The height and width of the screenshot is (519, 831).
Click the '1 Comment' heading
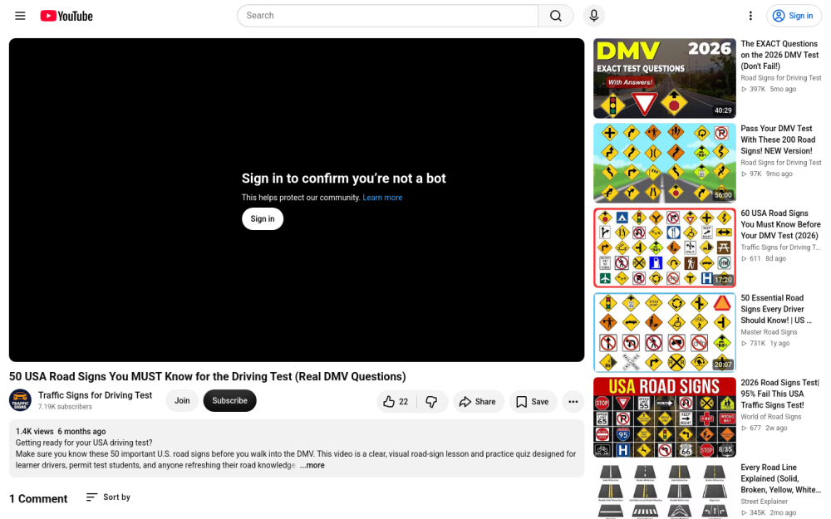(38, 499)
